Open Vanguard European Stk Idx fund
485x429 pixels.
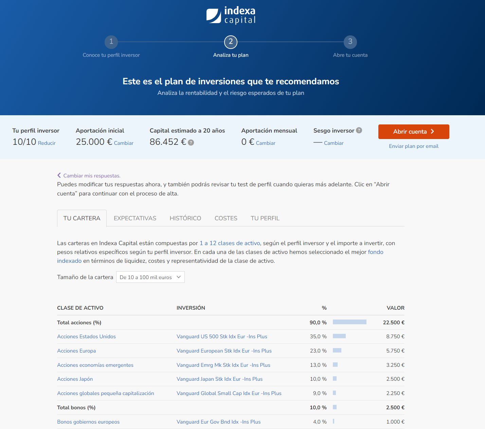point(224,351)
